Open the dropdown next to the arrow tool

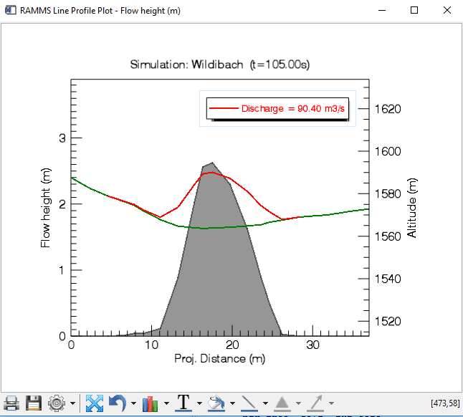[x=332, y=403]
